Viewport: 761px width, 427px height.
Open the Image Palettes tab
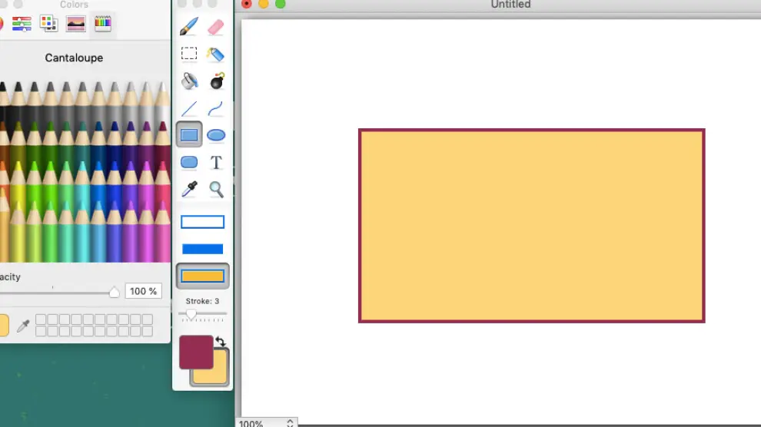click(76, 24)
